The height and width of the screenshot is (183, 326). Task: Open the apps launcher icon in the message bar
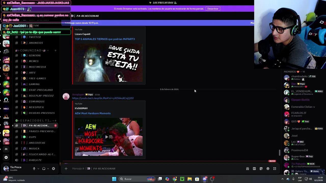pos(275,169)
